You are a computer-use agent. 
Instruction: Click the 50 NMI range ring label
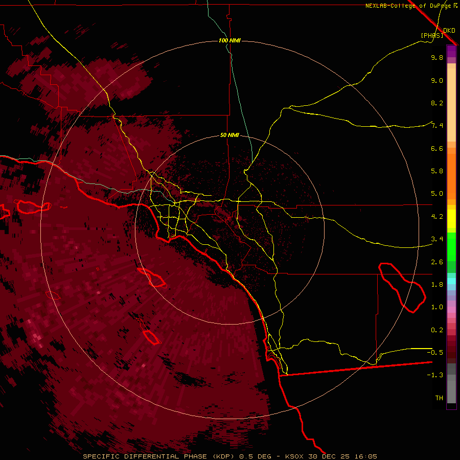click(x=229, y=135)
